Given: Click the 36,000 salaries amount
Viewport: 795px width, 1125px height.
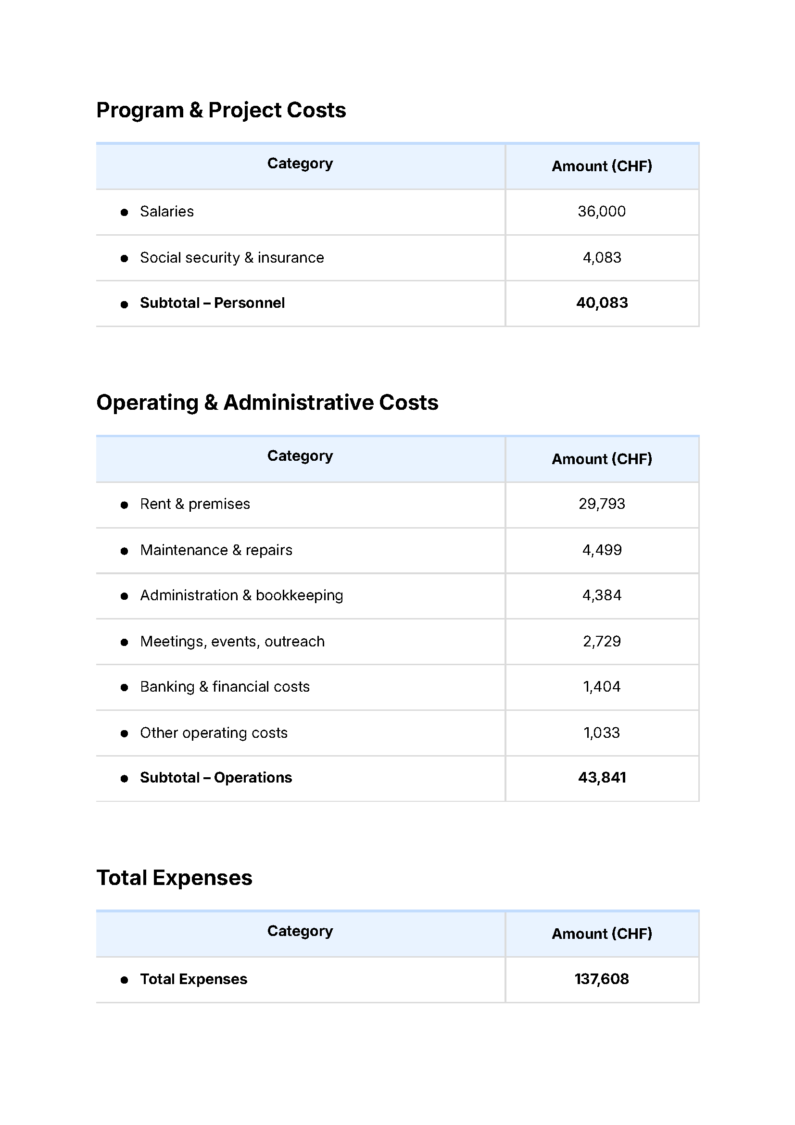Looking at the screenshot, I should click(x=601, y=212).
